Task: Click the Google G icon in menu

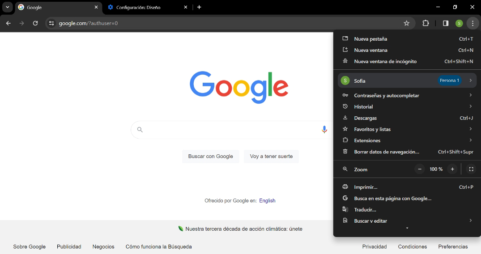Action: 345,198
